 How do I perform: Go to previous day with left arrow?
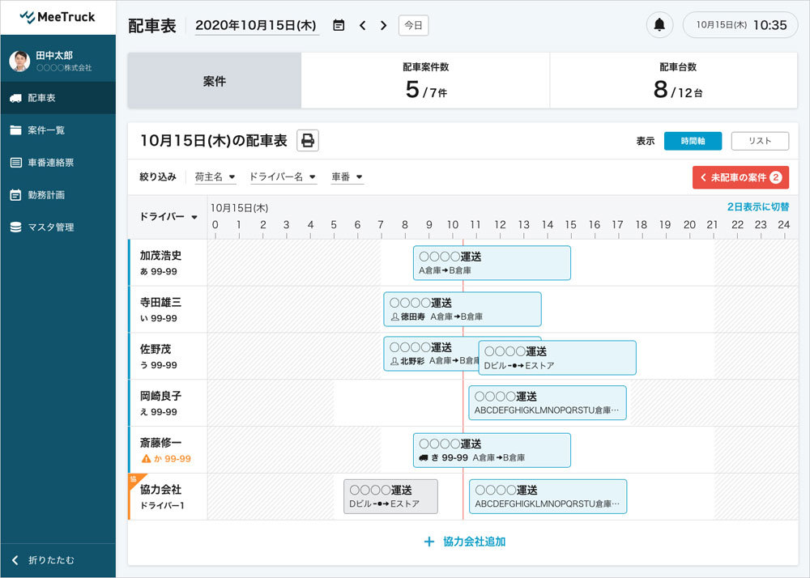click(362, 26)
